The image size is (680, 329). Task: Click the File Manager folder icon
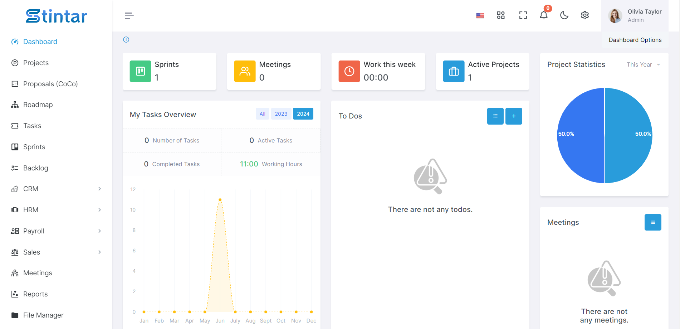click(15, 315)
